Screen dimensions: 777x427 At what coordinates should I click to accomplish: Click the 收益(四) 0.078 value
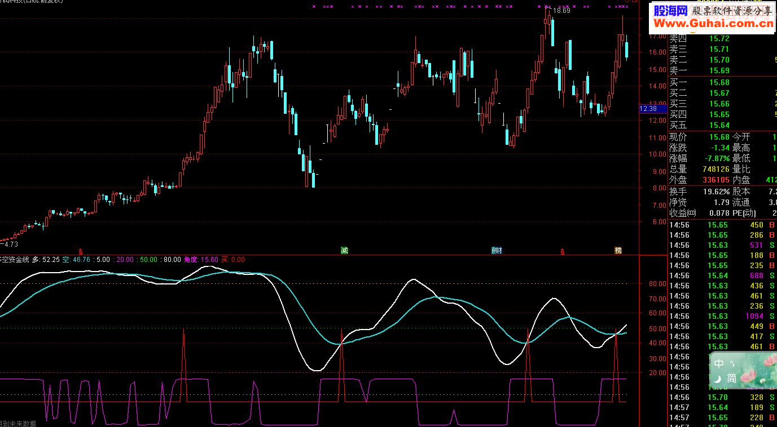[719, 213]
